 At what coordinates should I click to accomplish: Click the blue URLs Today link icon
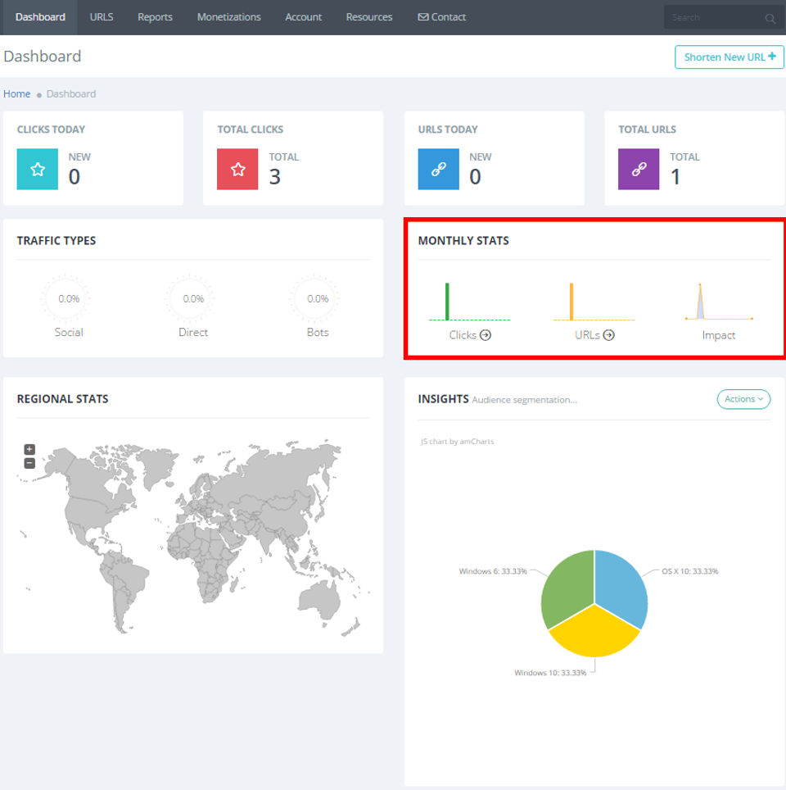pos(438,170)
